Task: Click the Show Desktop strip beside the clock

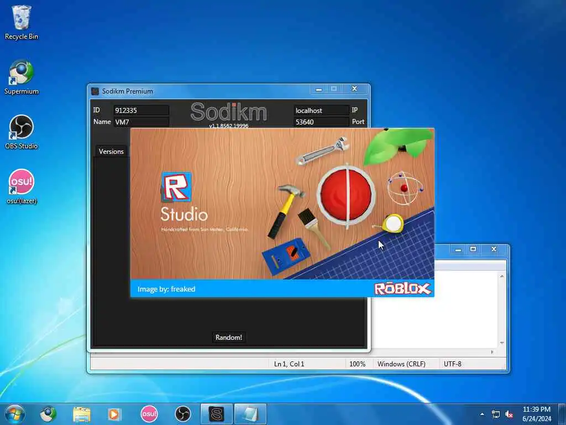Action: click(x=562, y=414)
